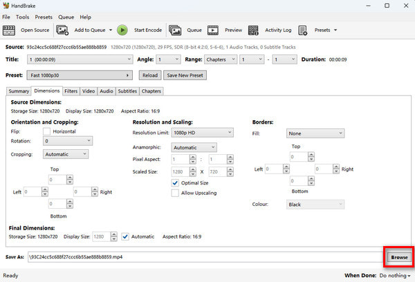The width and height of the screenshot is (415, 282).
Task: Open the border Colour dropdown
Action: tap(315, 205)
